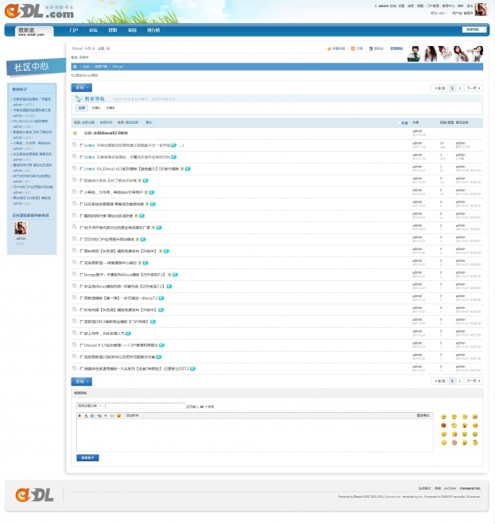This screenshot has height=524, width=495.
Task: Open the 论坛 nav menu item
Action: click(x=93, y=30)
